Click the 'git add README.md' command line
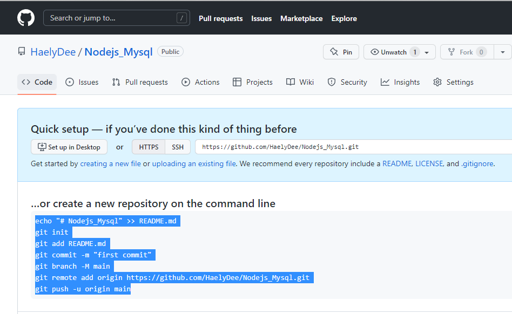The width and height of the screenshot is (512, 314). (71, 243)
